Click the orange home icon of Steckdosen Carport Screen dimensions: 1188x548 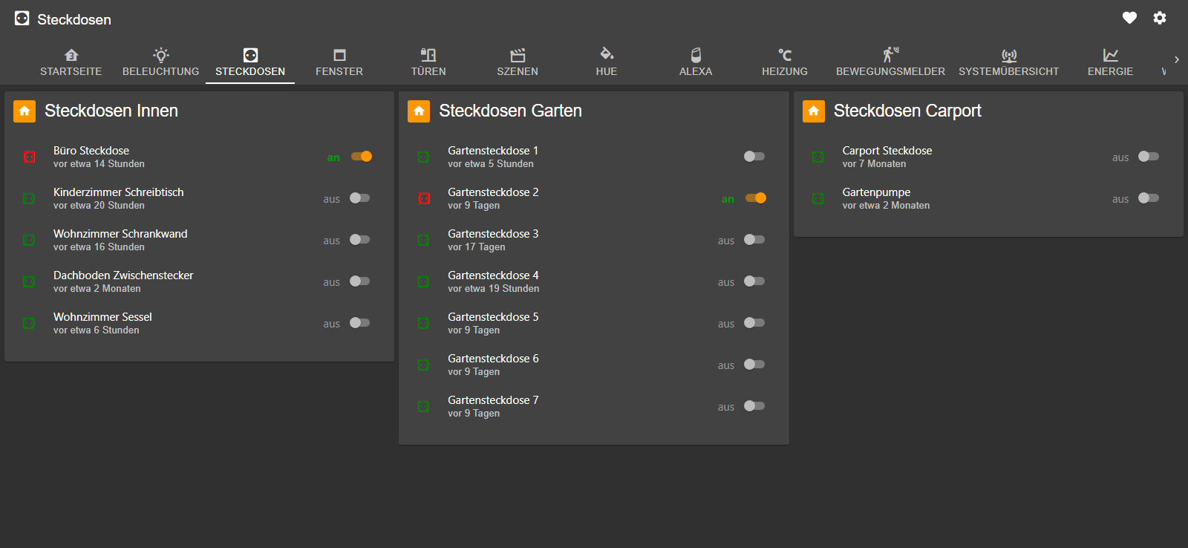tap(814, 111)
